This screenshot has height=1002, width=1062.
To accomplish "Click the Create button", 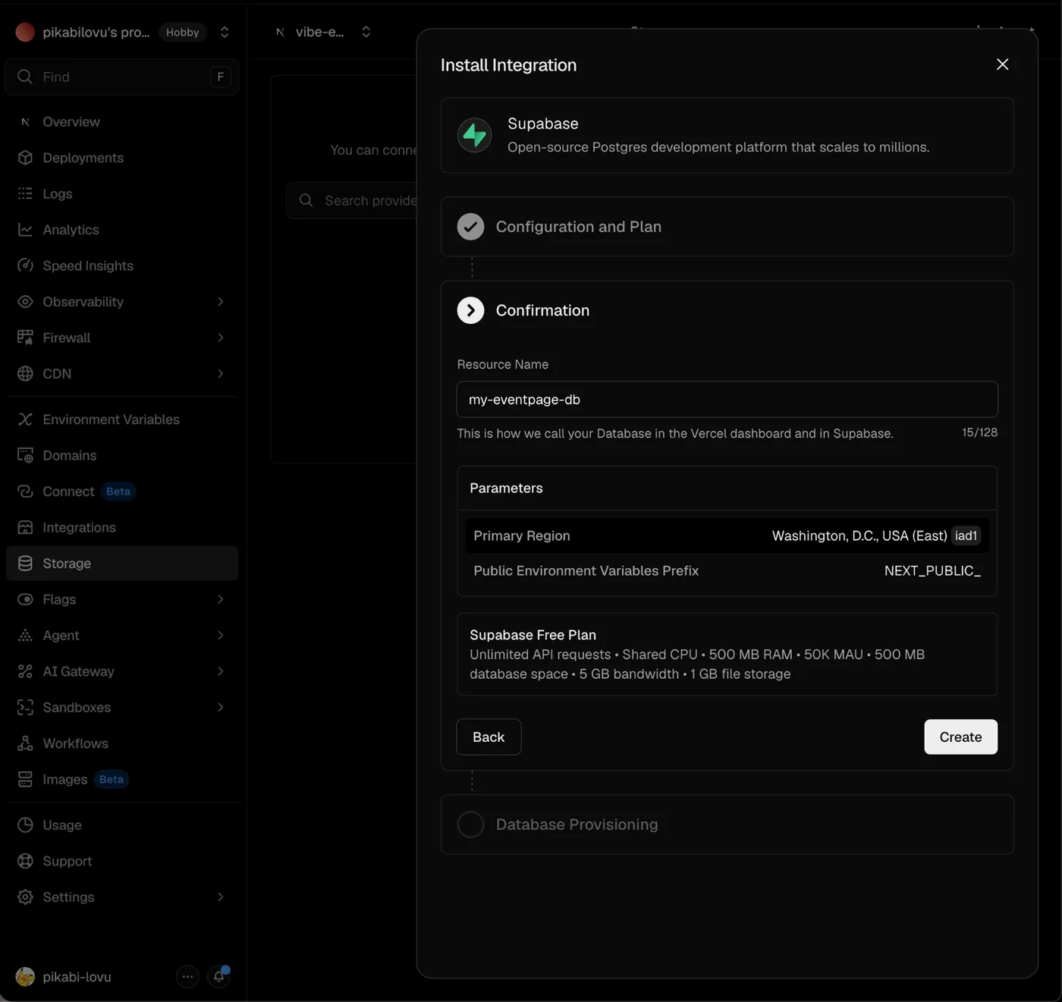I will [960, 737].
